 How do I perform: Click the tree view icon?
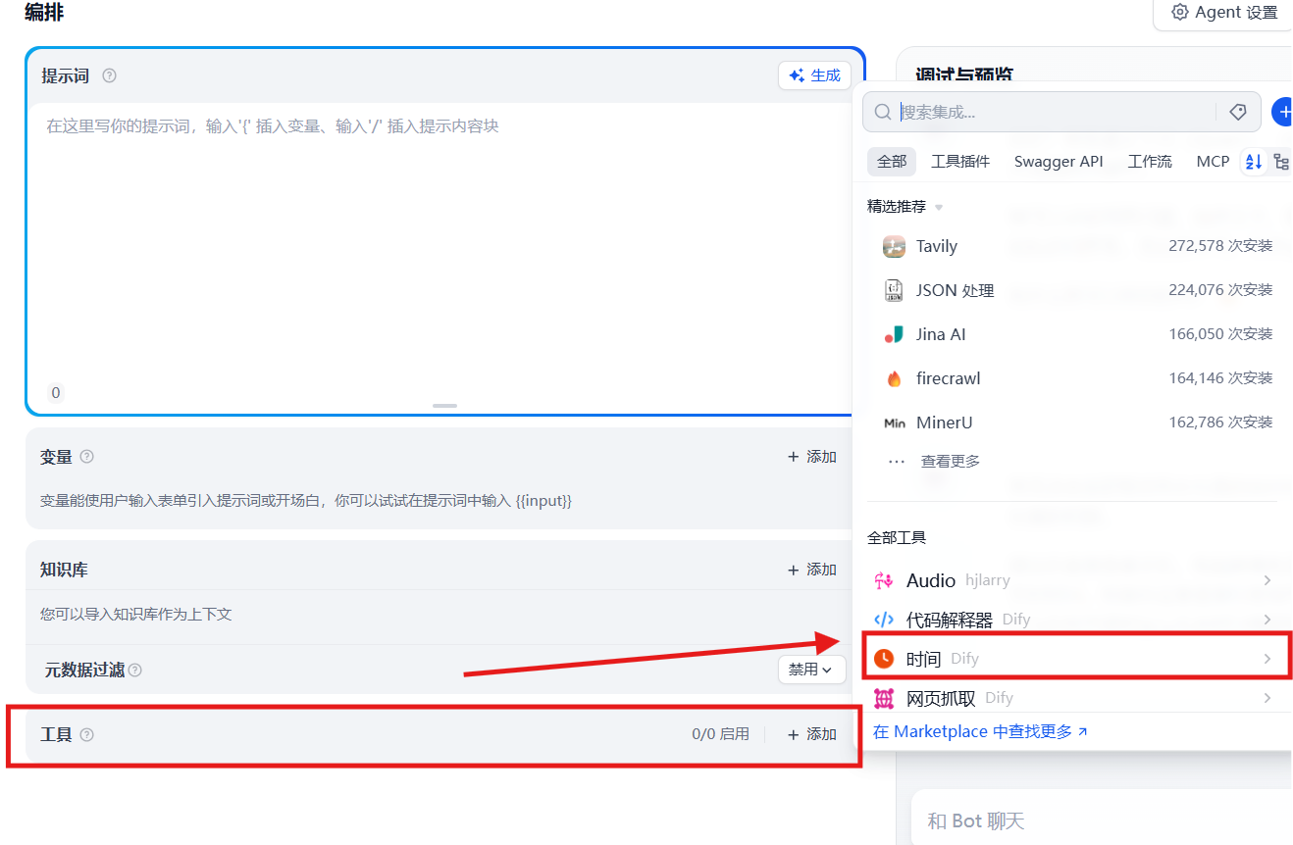[1280, 162]
